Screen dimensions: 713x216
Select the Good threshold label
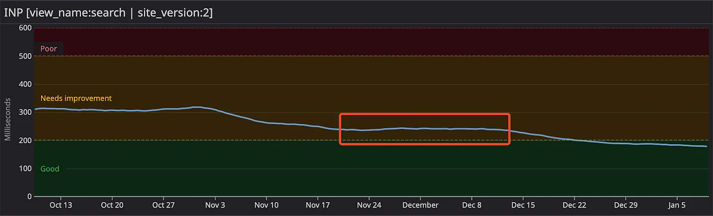[x=50, y=169]
